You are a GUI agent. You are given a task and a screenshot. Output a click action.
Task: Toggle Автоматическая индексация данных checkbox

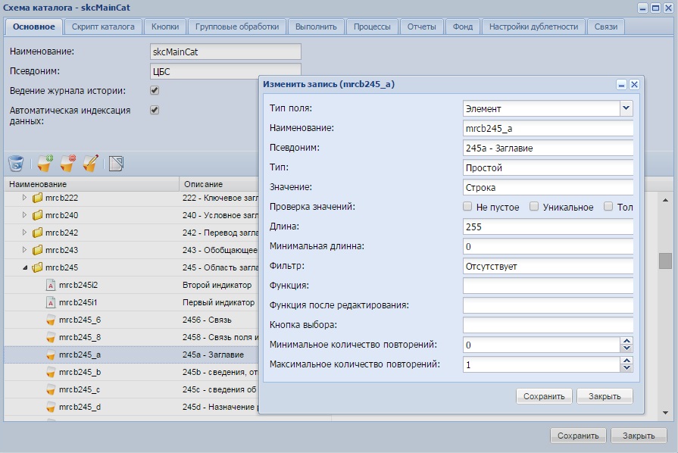pyautogui.click(x=155, y=111)
